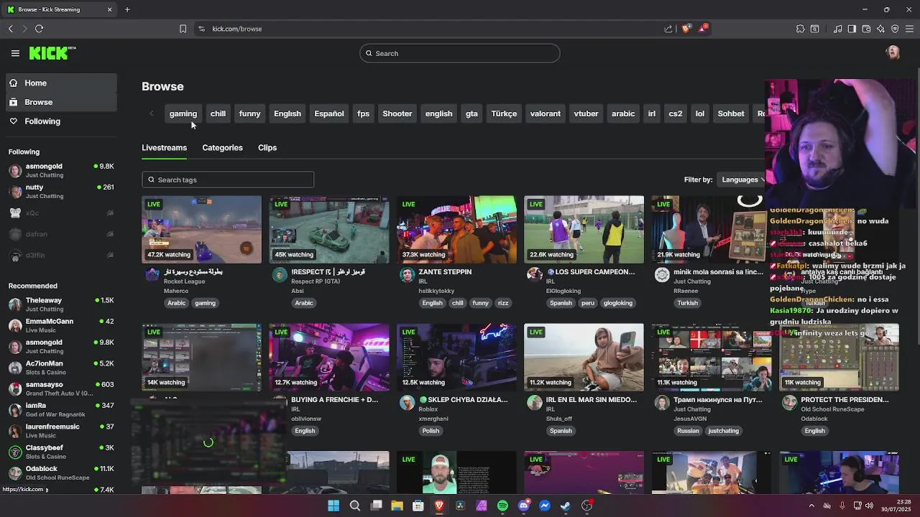
Task: Open a new browser tab with the plus button
Action: (127, 9)
